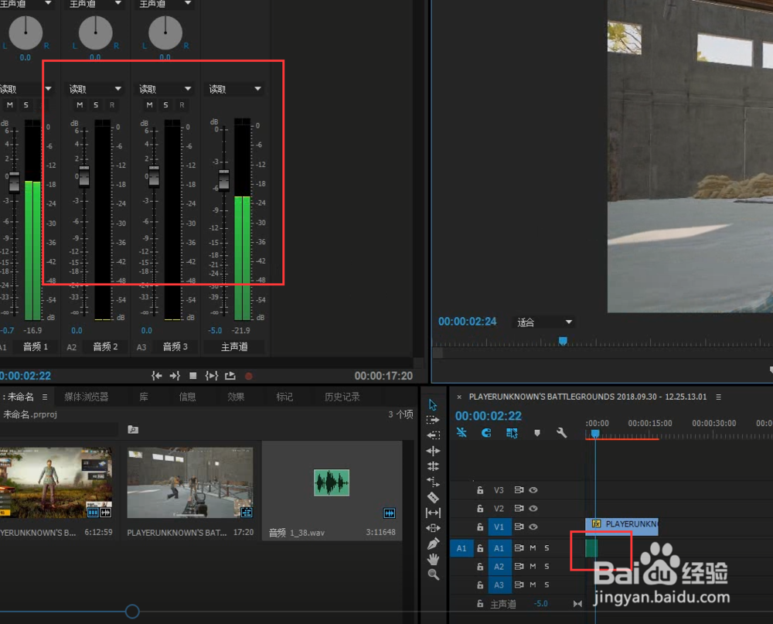773x624 pixels.
Task: Solo 音频 3 in the mixer
Action: click(x=165, y=104)
